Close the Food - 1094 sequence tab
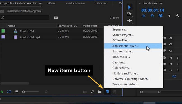 (140, 4)
